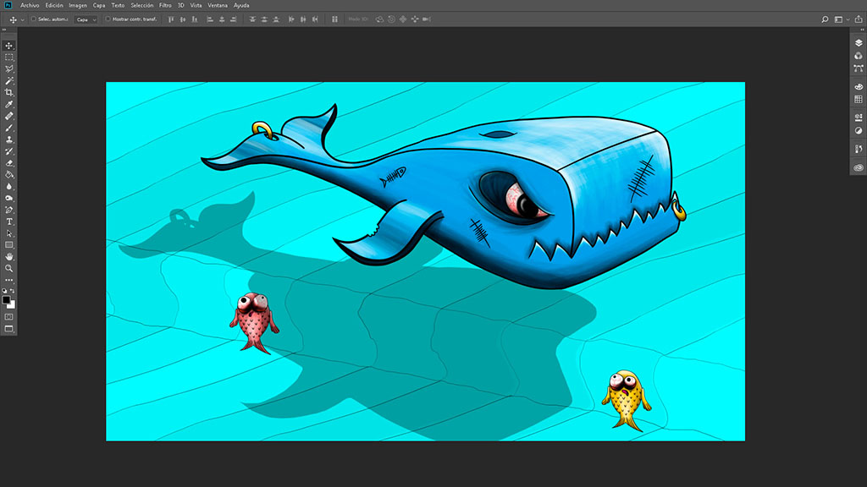This screenshot has width=867, height=487.
Task: Select the Hand tool
Action: pos(9,256)
